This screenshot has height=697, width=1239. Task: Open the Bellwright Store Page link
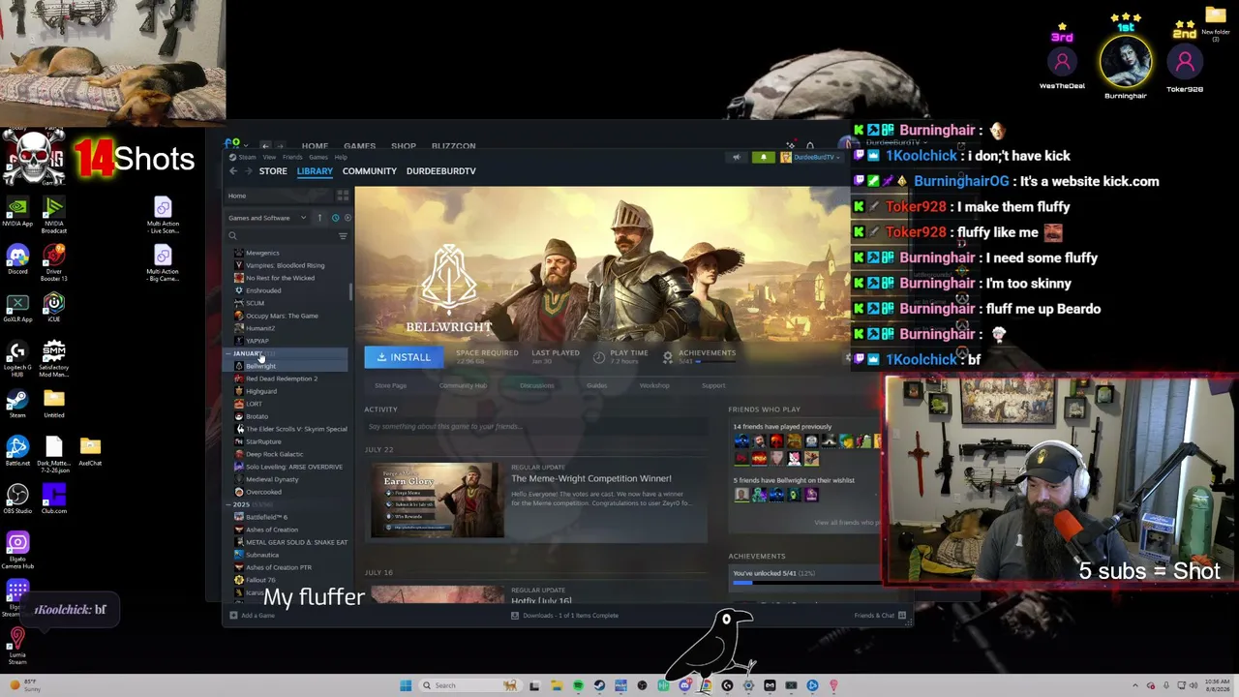[x=391, y=385]
